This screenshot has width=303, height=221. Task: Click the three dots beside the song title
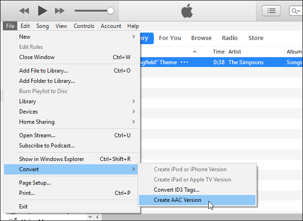(x=185, y=62)
